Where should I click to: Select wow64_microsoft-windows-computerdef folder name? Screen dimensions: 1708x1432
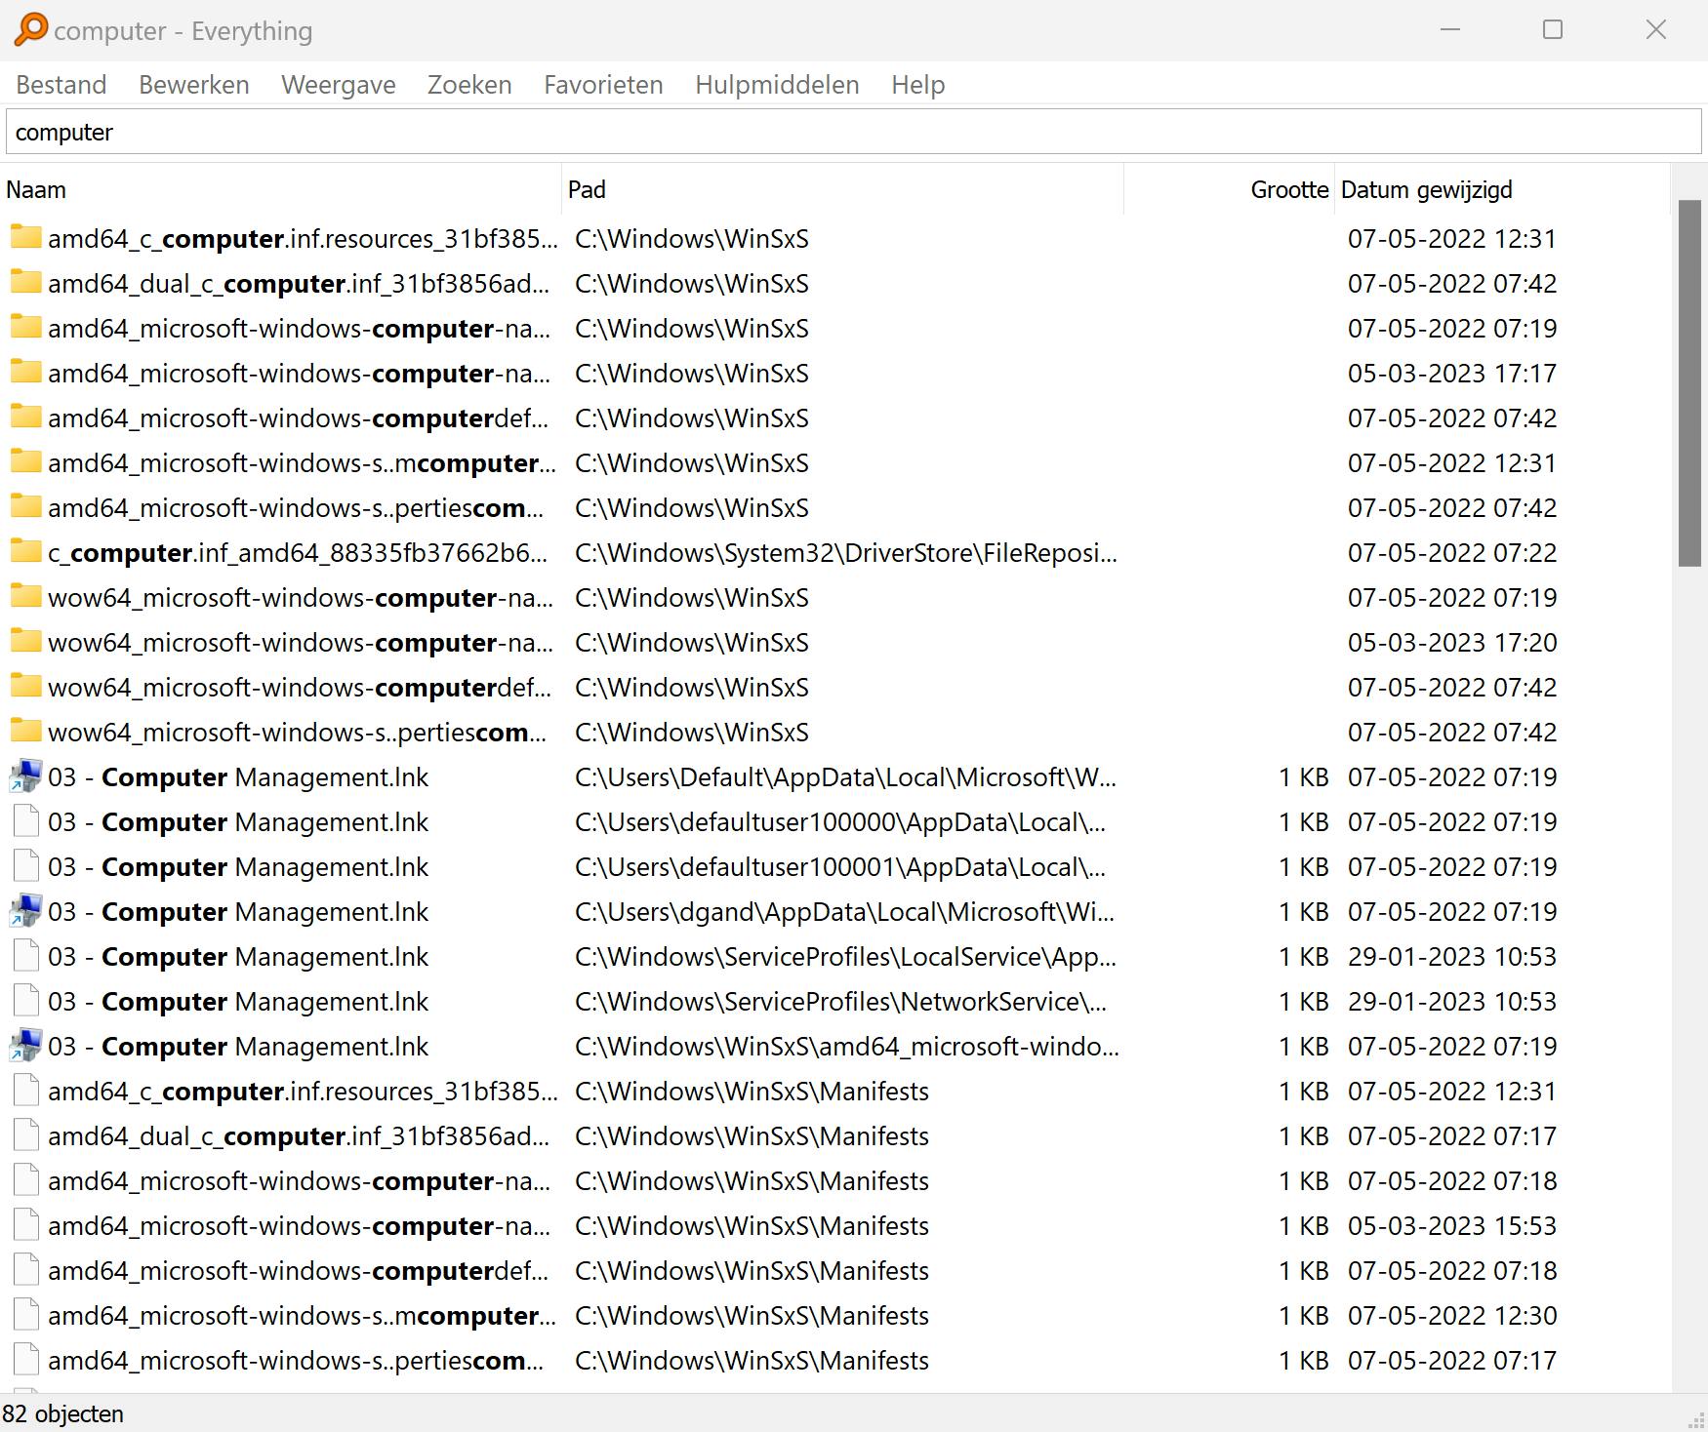click(x=300, y=688)
